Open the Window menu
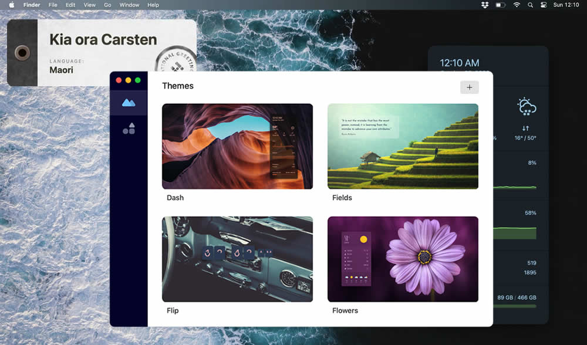 coord(129,5)
